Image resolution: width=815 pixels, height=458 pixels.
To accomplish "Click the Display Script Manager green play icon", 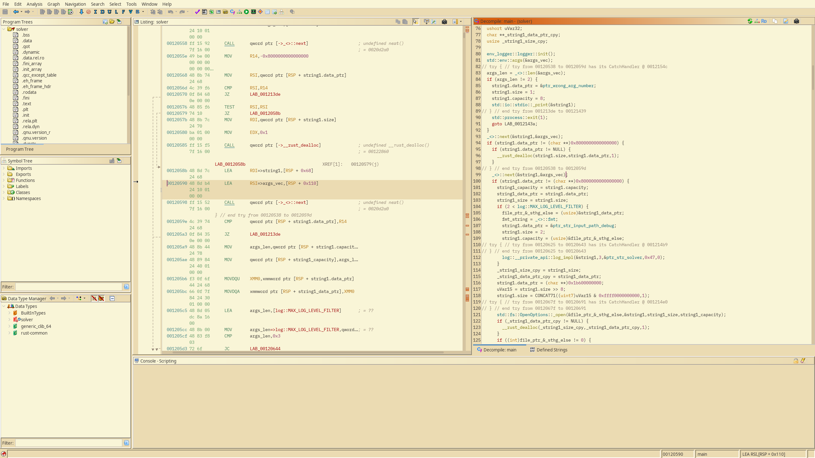I will (x=246, y=12).
